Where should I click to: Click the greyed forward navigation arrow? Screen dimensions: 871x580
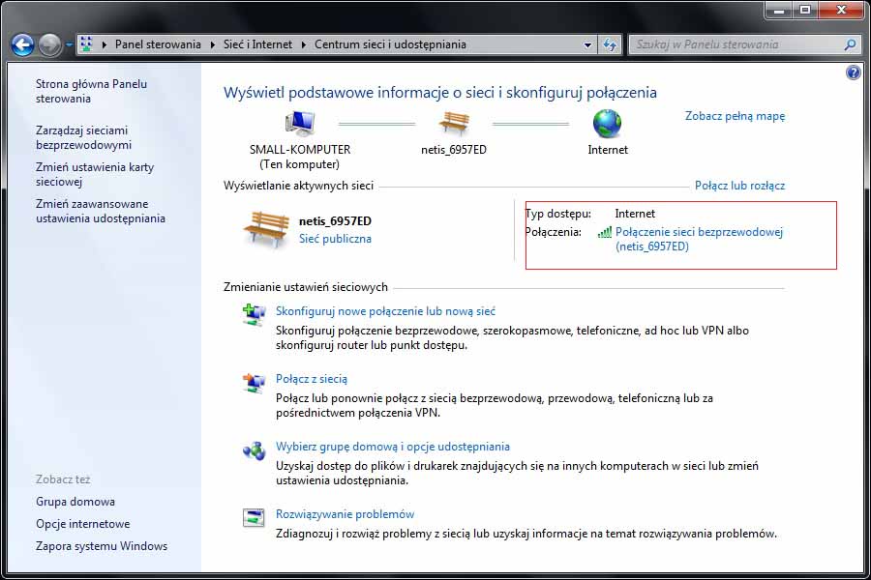pos(49,45)
